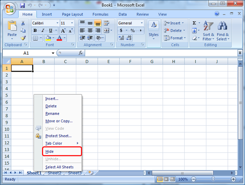Toggle Bottom Align (highlighted)
This screenshot has height=185, width=245.
[x=98, y=23]
